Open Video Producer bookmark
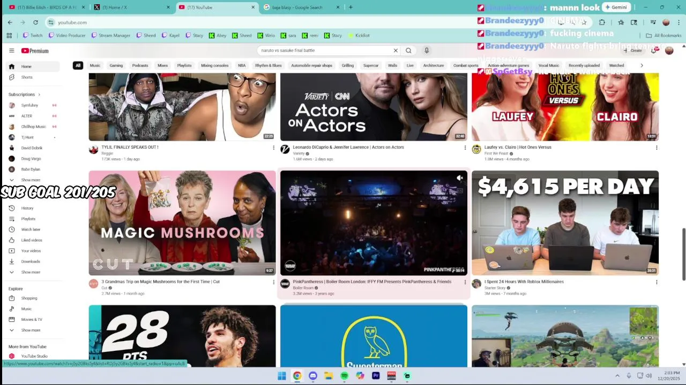The image size is (686, 385). coord(67,35)
